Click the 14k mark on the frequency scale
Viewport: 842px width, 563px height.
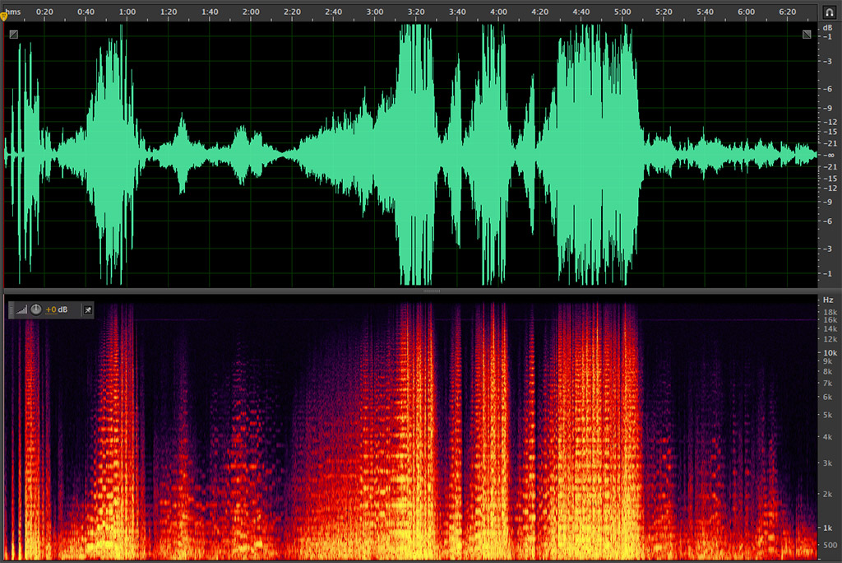click(x=830, y=328)
